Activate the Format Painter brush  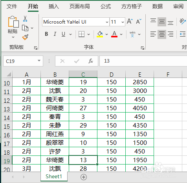pyautogui.click(x=25, y=37)
